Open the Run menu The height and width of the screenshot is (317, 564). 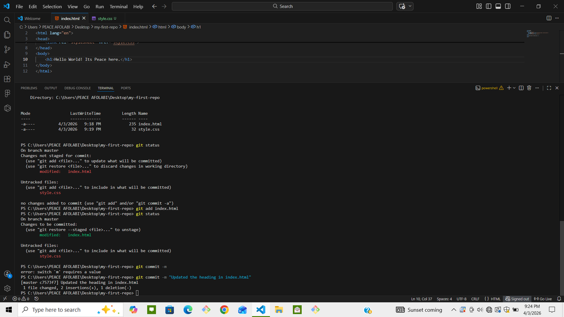(x=100, y=6)
